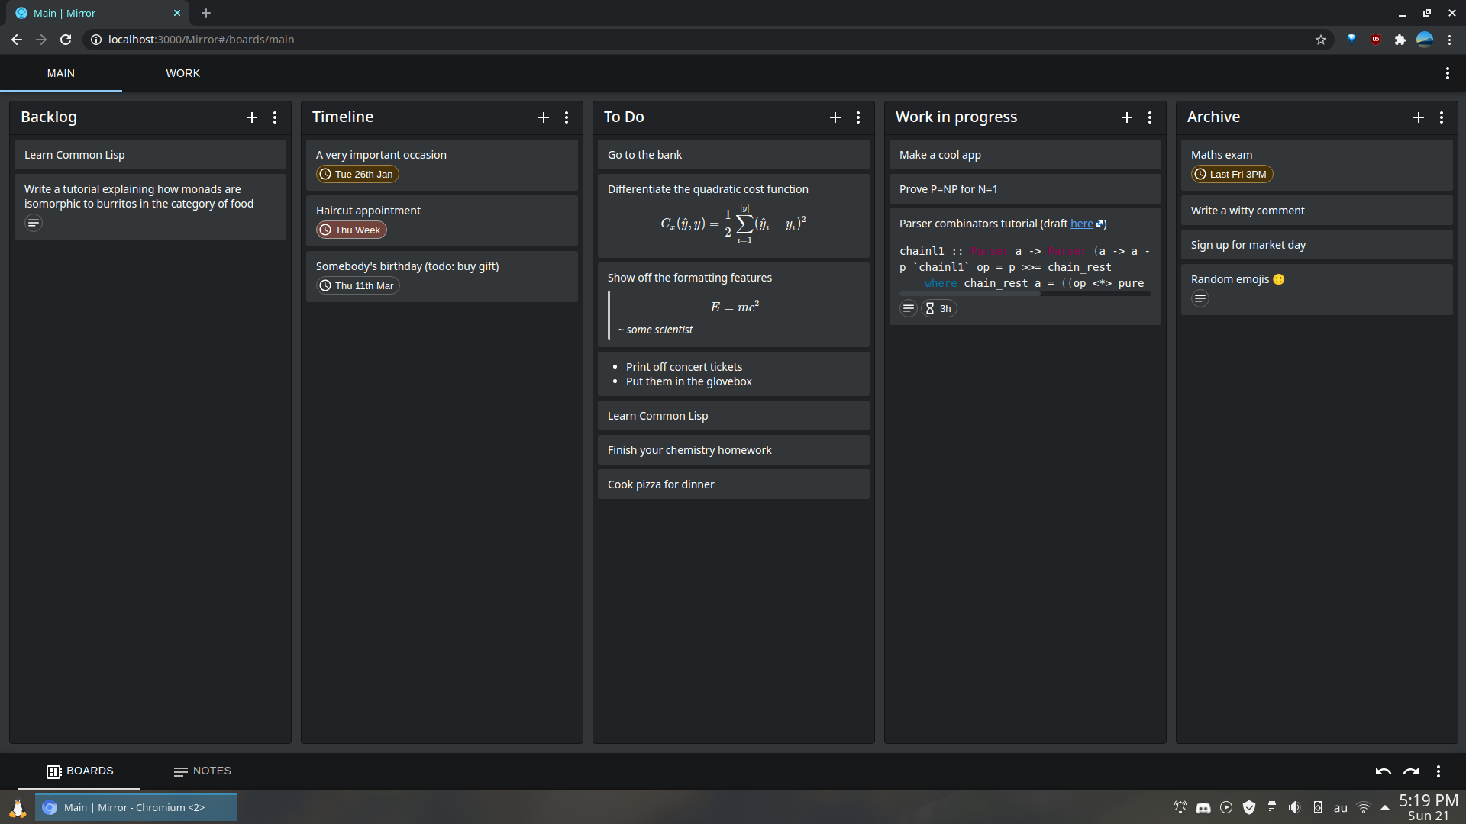1466x824 pixels.
Task: Open the NOTES tab at the bottom
Action: point(202,771)
